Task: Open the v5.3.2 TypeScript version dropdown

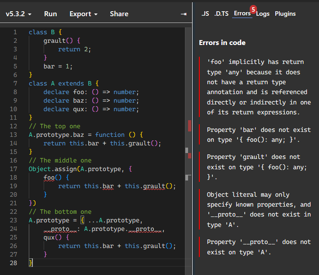Action: click(x=18, y=14)
